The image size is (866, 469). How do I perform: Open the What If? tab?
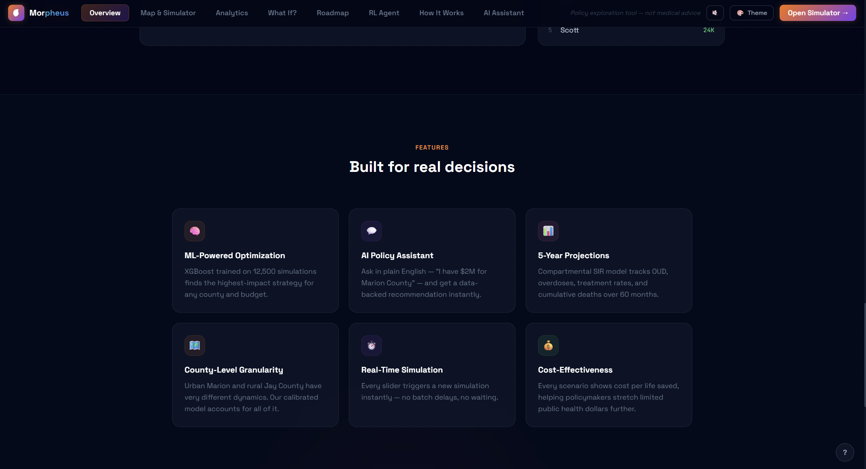282,13
